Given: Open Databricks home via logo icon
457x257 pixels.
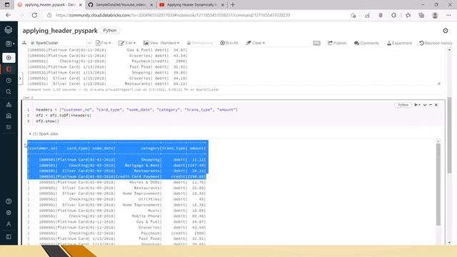Looking at the screenshot, I should (9, 29).
